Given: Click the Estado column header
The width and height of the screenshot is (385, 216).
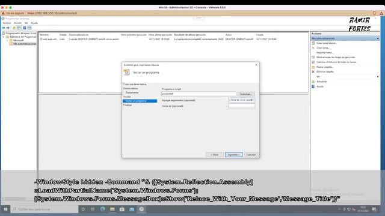Looking at the screenshot, I should coord(63,35).
